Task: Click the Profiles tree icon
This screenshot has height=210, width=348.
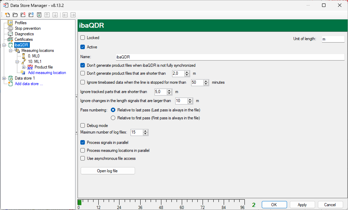Action: [x=10, y=22]
